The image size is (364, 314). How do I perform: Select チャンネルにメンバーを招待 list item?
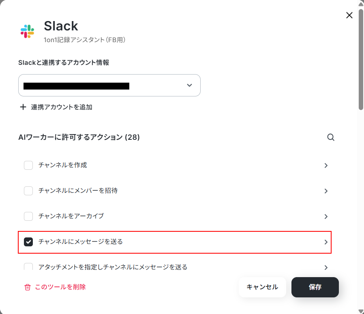175,191
